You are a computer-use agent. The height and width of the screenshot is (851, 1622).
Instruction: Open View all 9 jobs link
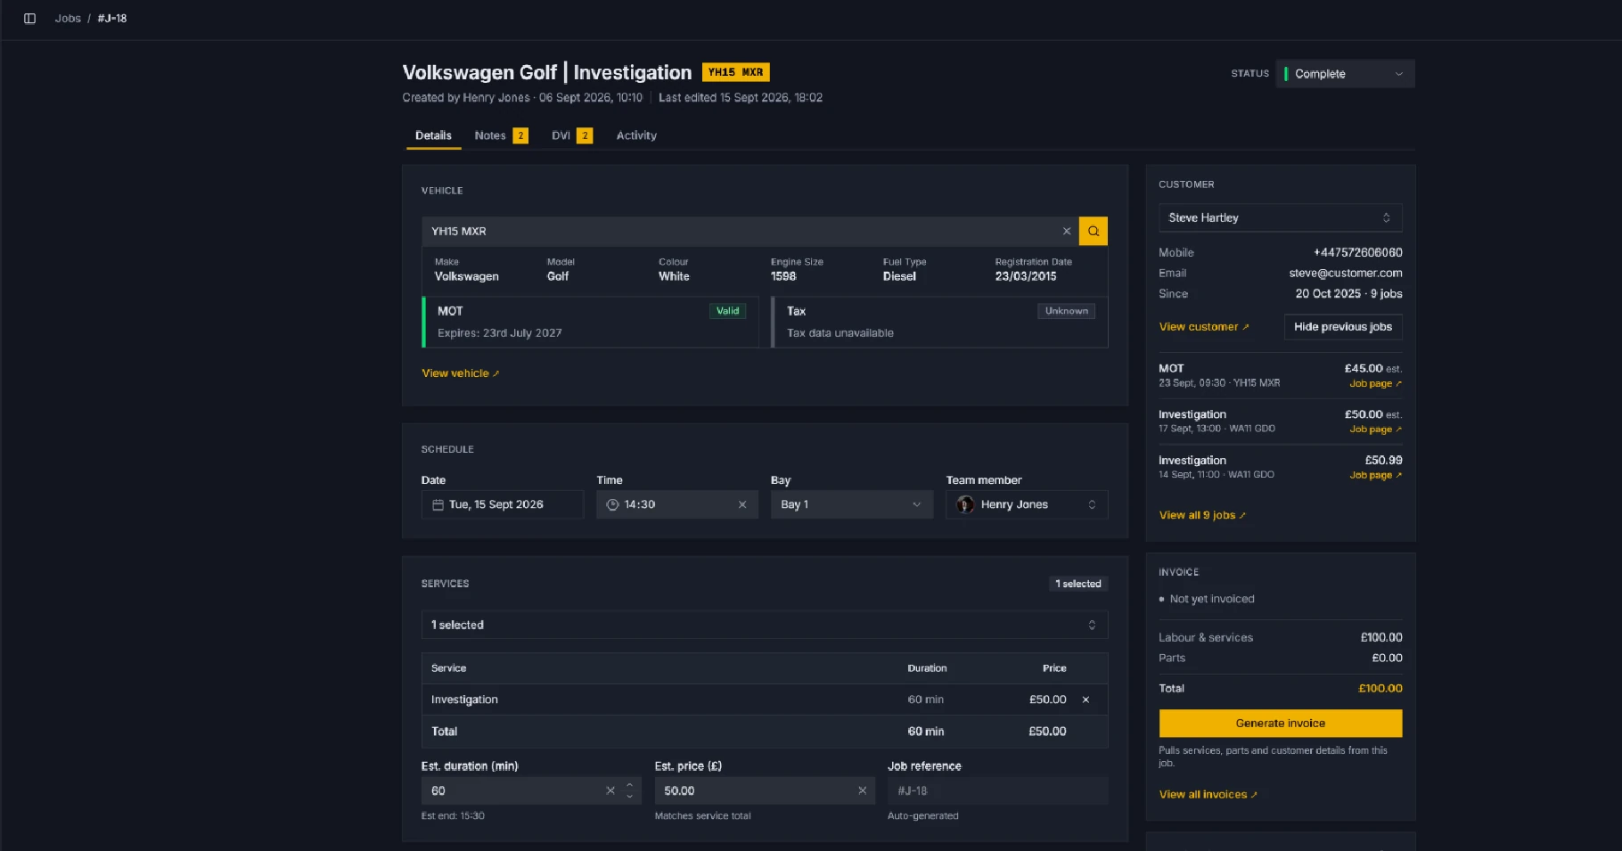point(1201,515)
